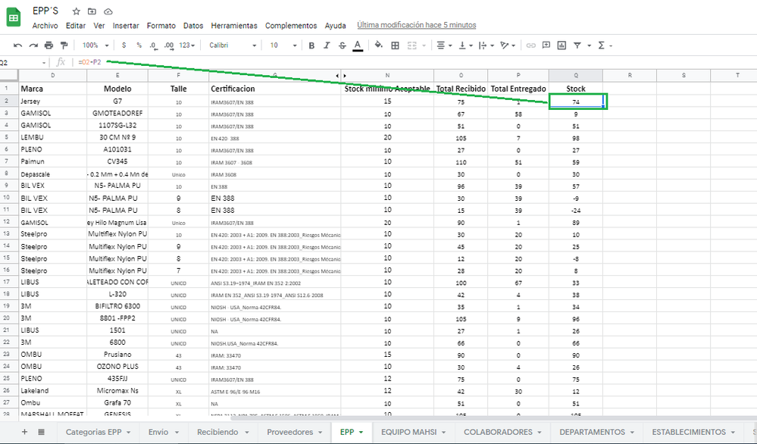This screenshot has width=757, height=444.
Task: Toggle strikethrough formatting
Action: pyautogui.click(x=343, y=45)
